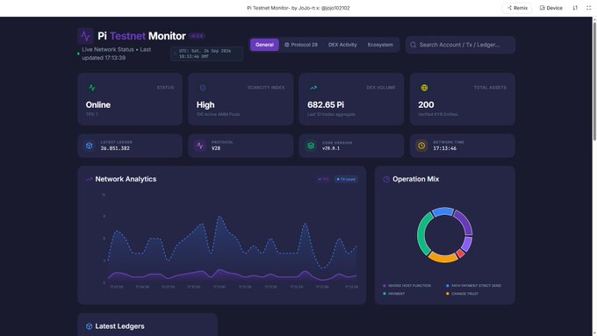Click the Payment legend entry

394,293
